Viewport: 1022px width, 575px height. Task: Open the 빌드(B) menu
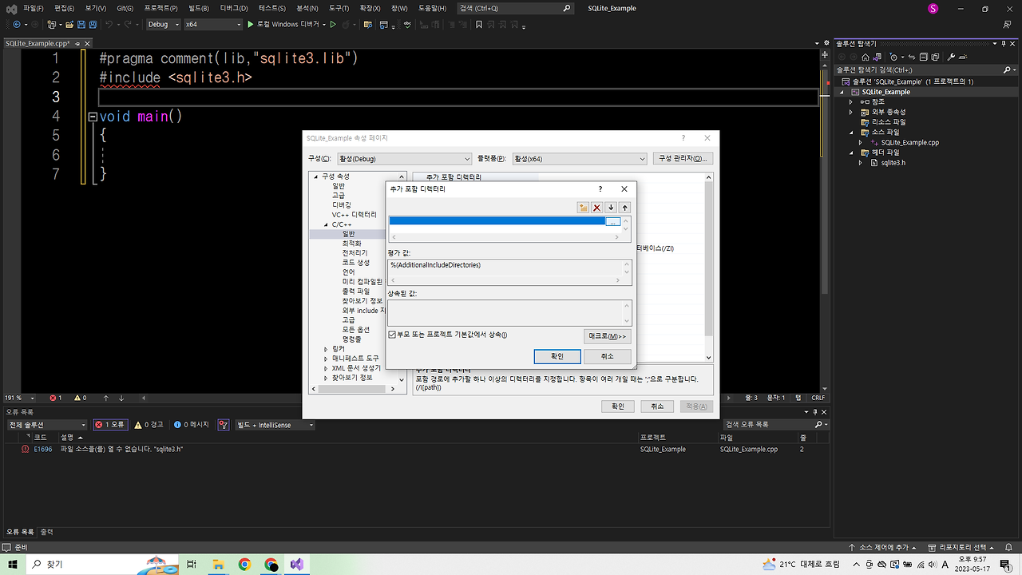tap(198, 8)
